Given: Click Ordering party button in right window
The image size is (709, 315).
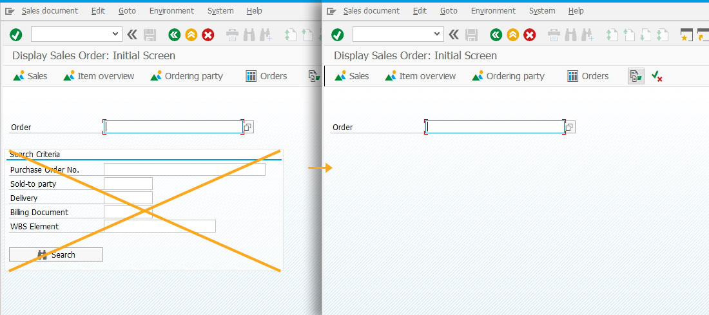Looking at the screenshot, I should coord(509,77).
